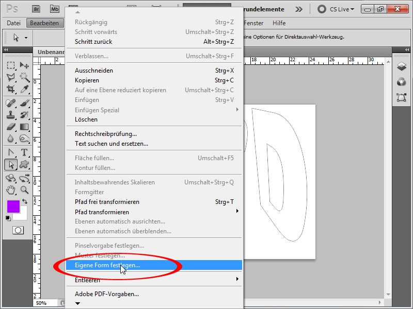Launch Adobe Bridge
Screen dimensions: 413x309
click(x=36, y=9)
